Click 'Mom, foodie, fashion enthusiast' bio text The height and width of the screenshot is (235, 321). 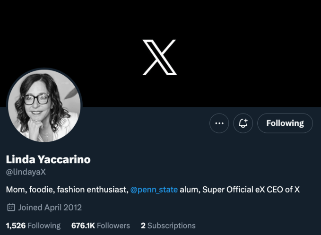[66, 190]
